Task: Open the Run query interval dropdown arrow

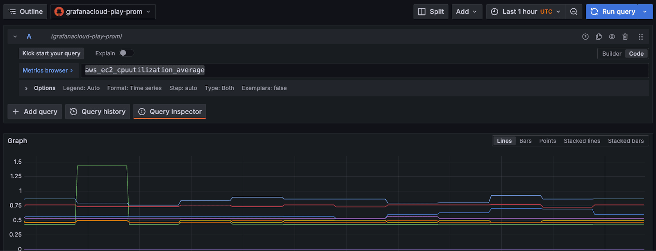Action: 645,11
